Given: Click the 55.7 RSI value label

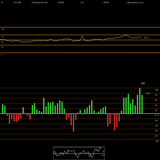Looking at the screenshot, I should pyautogui.click(x=147, y=38).
